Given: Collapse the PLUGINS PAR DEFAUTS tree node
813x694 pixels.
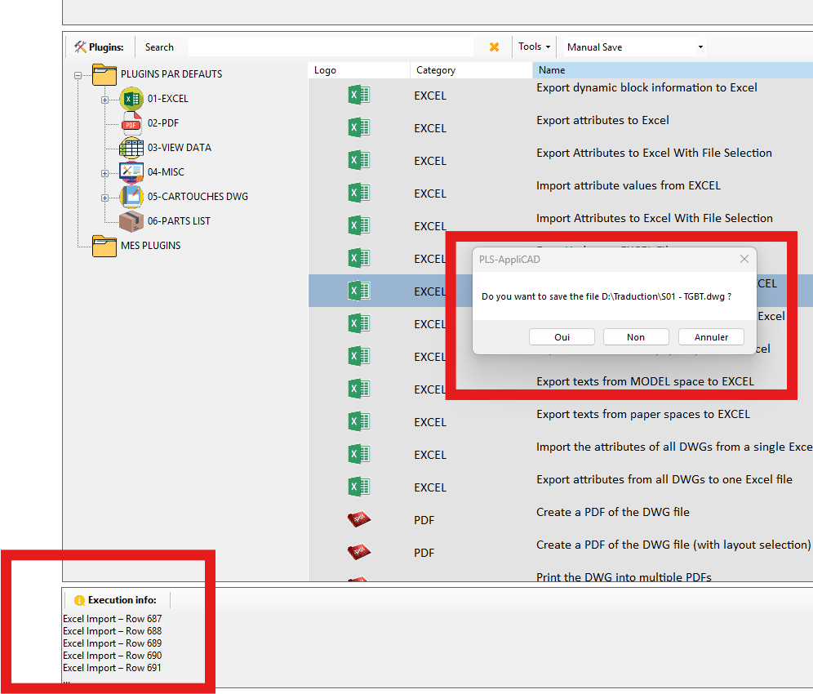Looking at the screenshot, I should tap(78, 75).
